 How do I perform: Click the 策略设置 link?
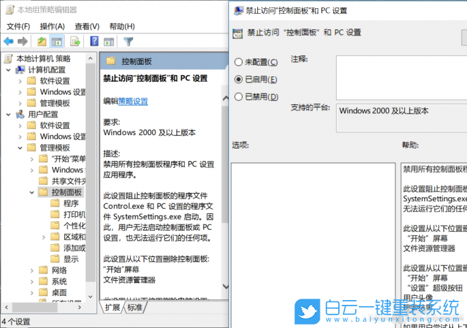[133, 102]
